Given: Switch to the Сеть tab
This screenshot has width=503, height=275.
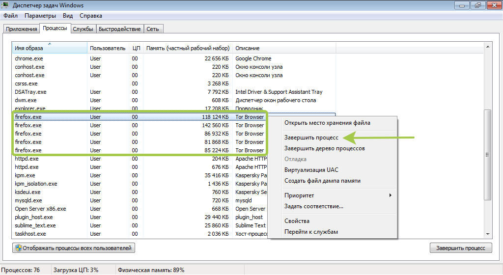Looking at the screenshot, I should tap(152, 29).
